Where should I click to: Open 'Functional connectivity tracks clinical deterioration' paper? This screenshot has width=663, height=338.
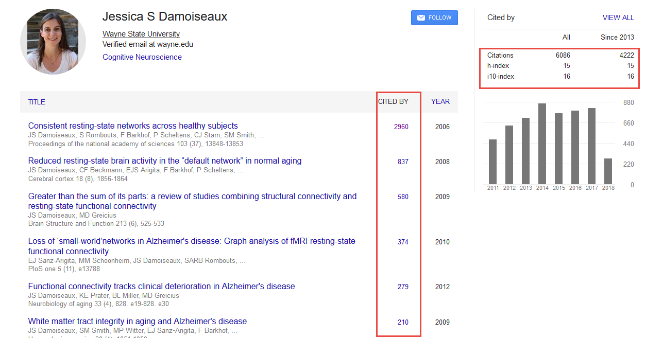(x=161, y=286)
